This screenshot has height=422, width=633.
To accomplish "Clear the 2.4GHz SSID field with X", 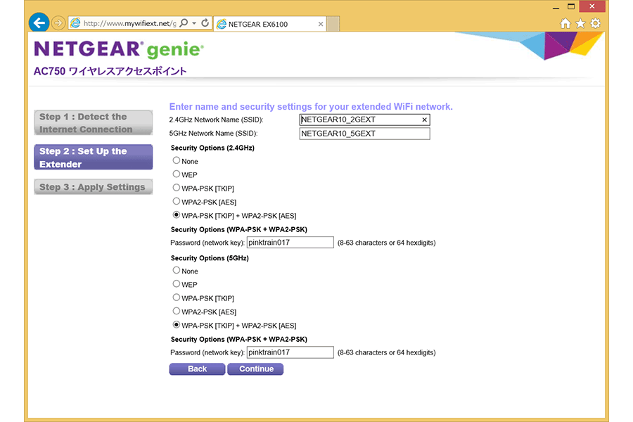I will point(424,120).
